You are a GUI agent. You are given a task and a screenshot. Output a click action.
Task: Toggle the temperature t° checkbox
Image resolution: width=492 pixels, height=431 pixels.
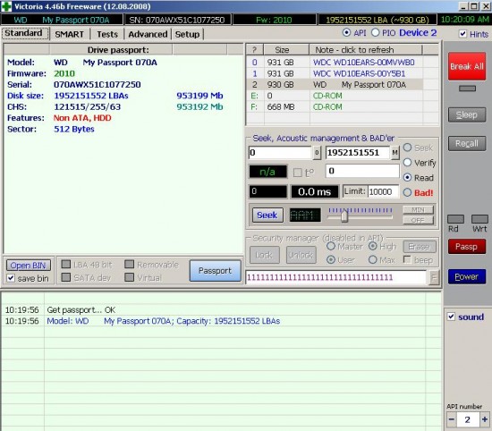[298, 173]
